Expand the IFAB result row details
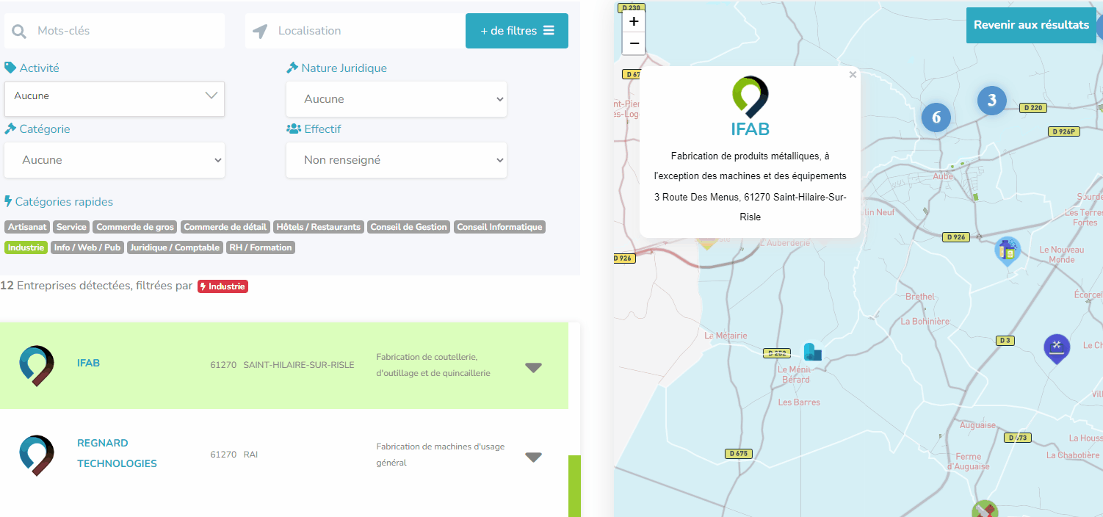This screenshot has width=1103, height=517. click(x=533, y=367)
